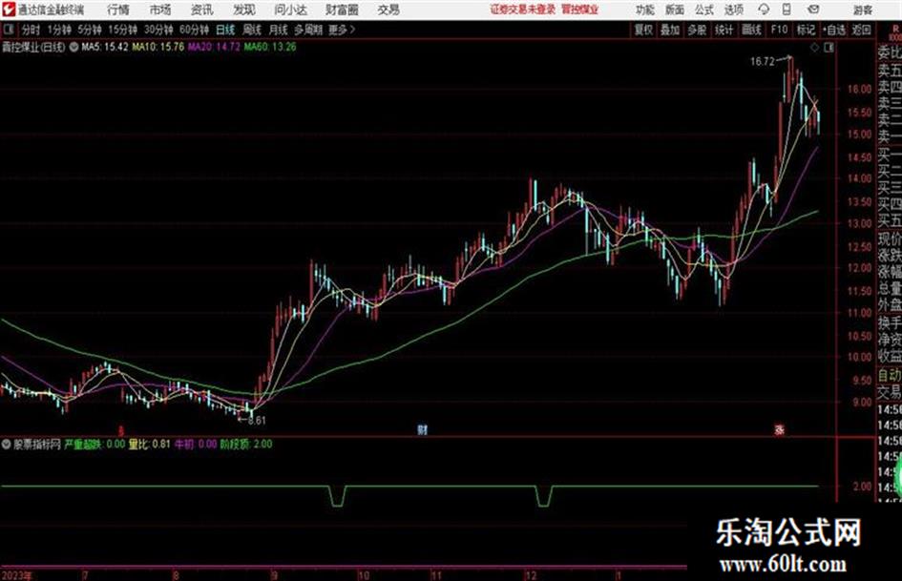Click the MA10: 15.76 value label

(x=158, y=47)
